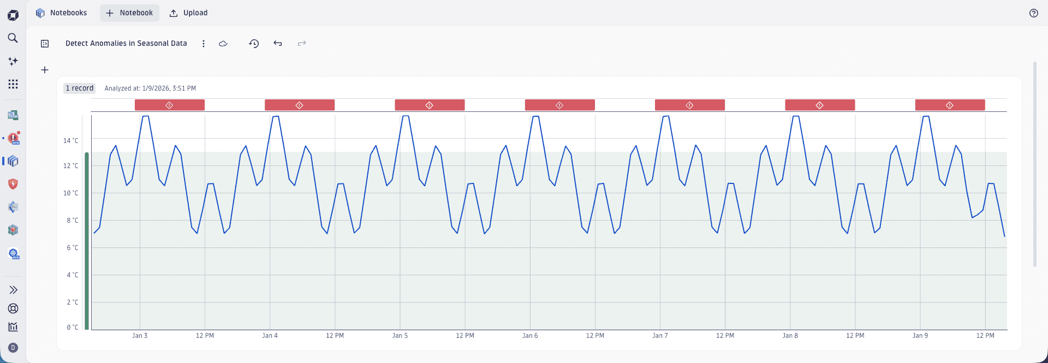
Task: Open the help question mark icon
Action: click(x=1034, y=13)
